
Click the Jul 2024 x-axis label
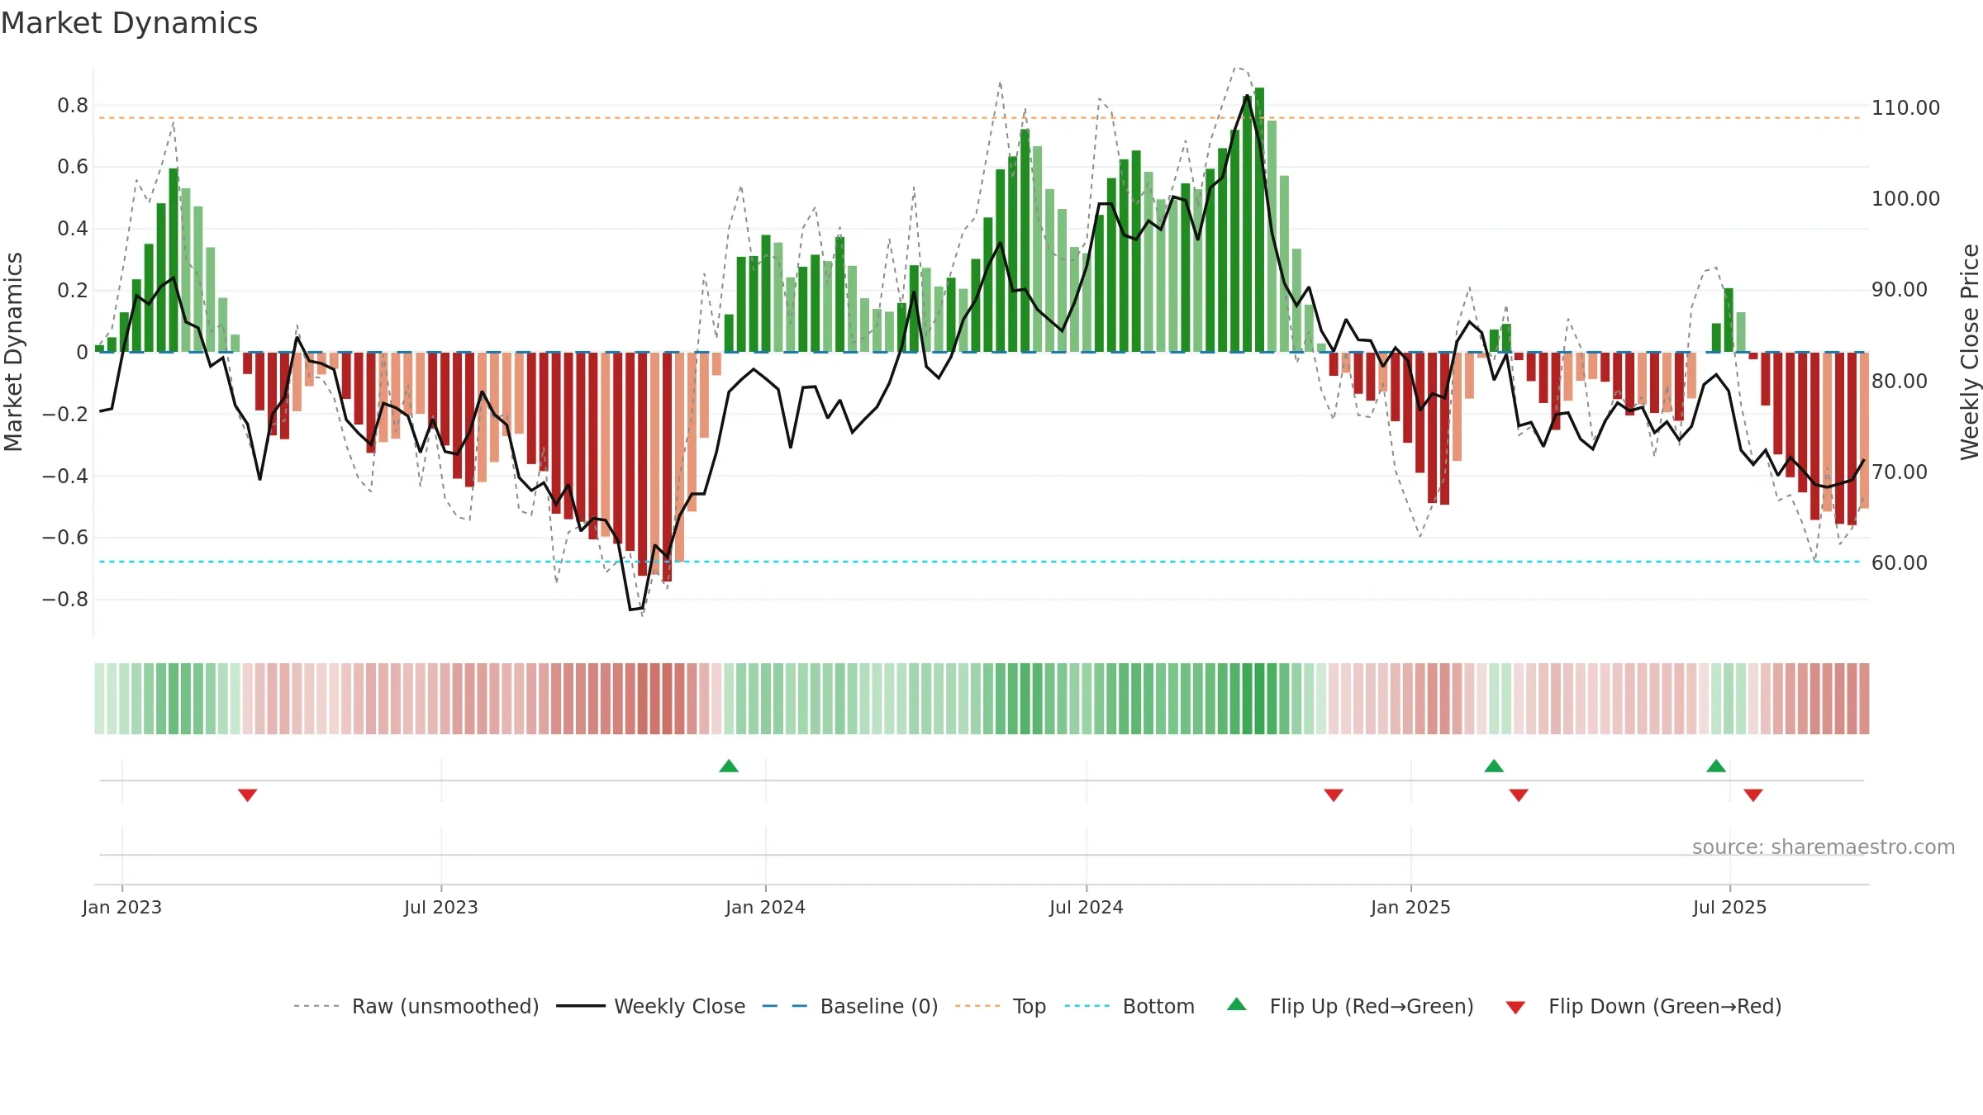tap(1087, 907)
